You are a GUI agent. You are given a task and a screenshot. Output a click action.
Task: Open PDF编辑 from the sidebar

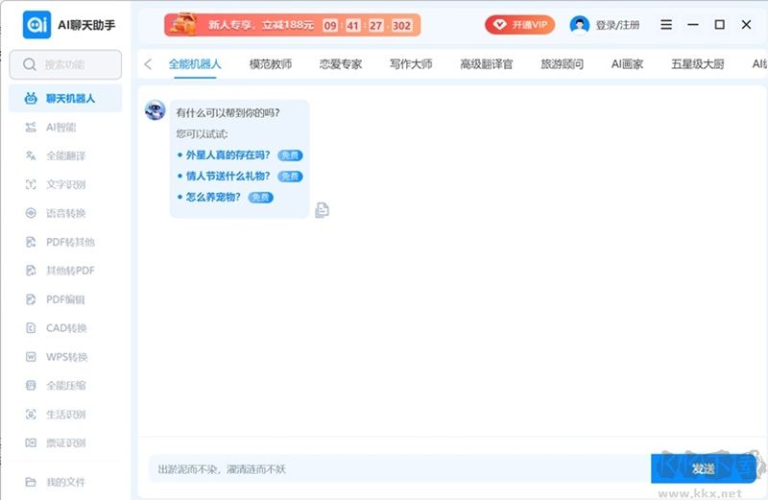(x=65, y=299)
